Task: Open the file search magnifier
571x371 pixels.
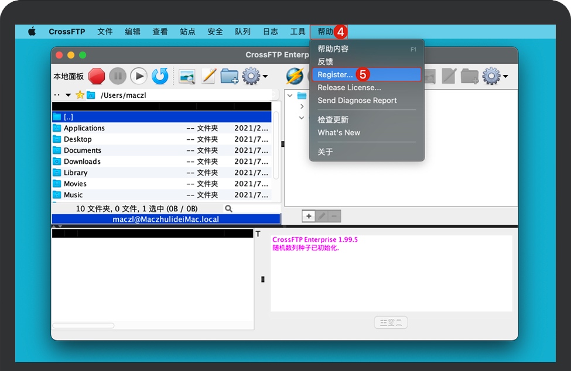Action: [x=228, y=208]
